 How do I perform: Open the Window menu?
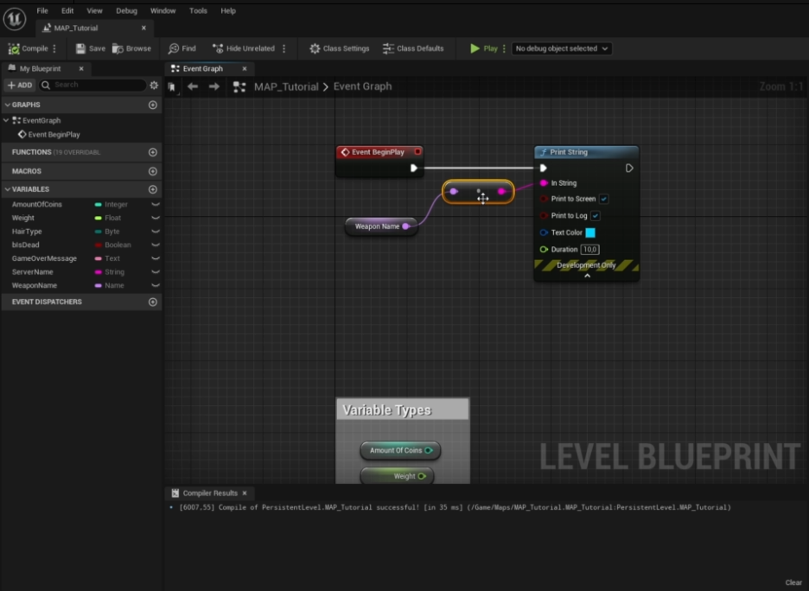coord(163,11)
